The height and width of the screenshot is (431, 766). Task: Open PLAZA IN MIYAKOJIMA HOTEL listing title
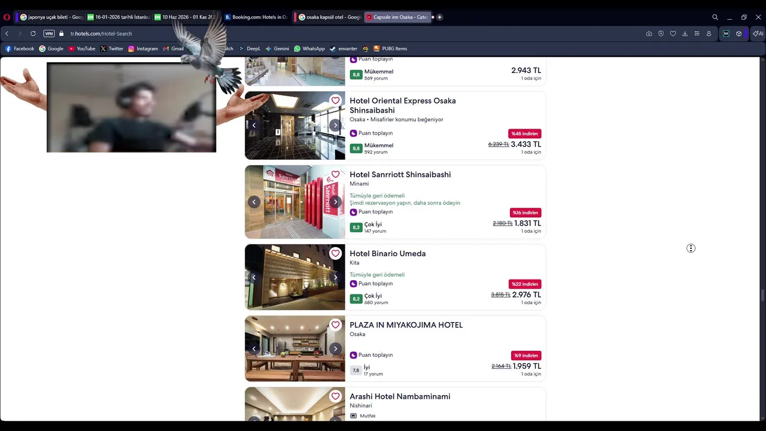(x=406, y=325)
